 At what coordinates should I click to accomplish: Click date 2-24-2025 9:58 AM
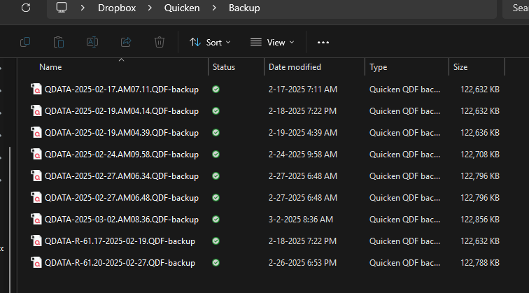tap(302, 155)
